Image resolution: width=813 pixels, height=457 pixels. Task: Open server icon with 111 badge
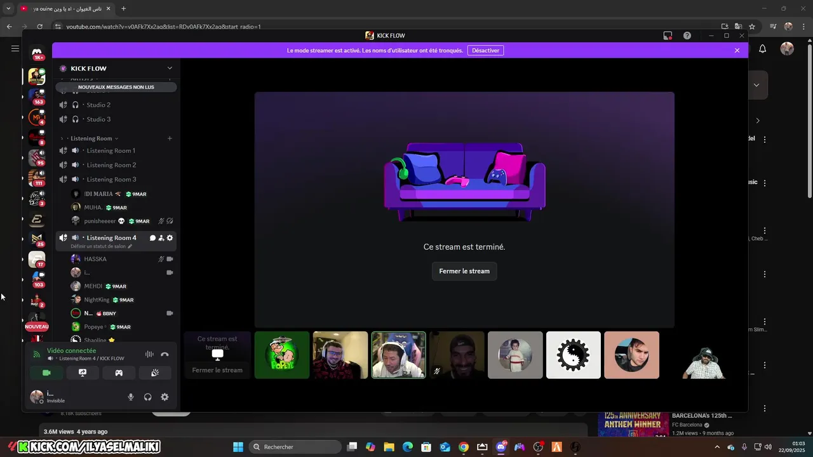[x=37, y=178]
